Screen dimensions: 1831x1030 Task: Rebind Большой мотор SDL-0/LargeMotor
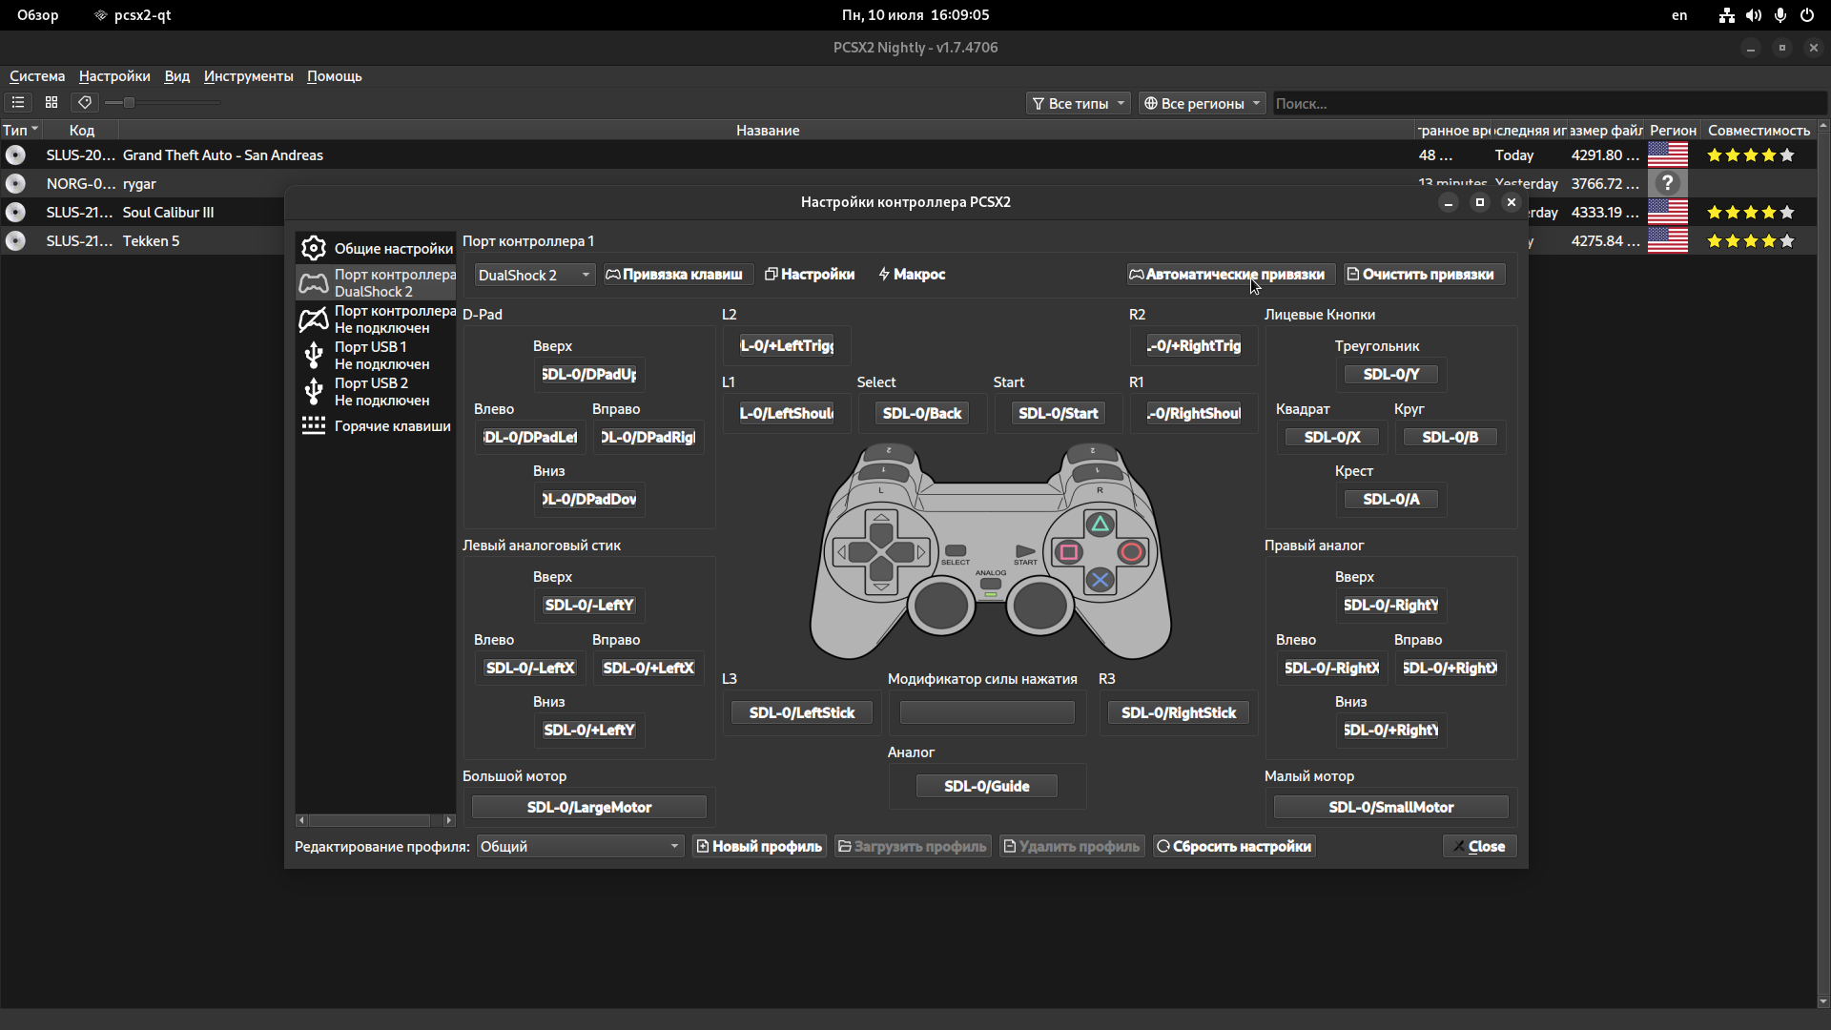click(588, 807)
